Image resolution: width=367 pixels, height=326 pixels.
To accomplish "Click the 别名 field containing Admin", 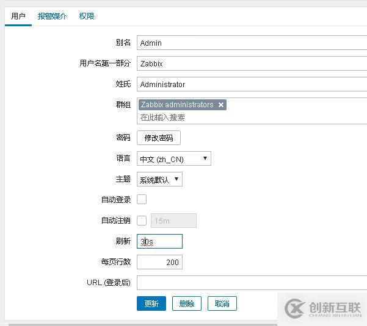I will pyautogui.click(x=252, y=43).
